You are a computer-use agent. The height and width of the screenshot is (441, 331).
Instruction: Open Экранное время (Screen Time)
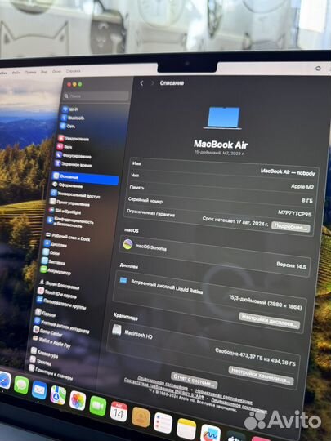coord(73,164)
